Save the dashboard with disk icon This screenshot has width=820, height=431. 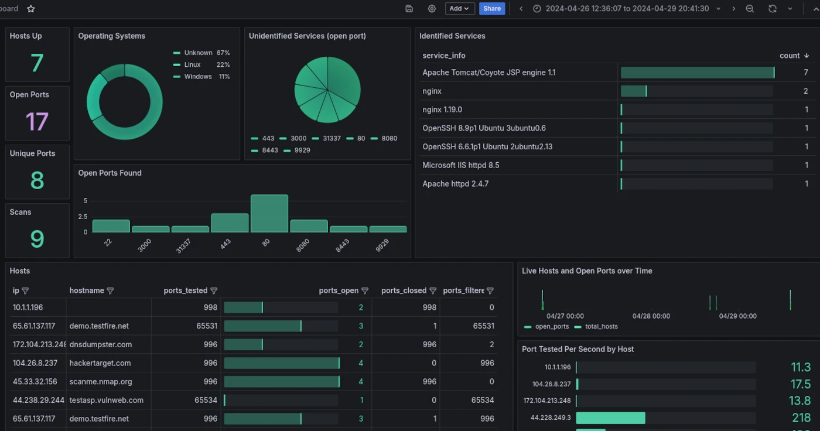409,9
